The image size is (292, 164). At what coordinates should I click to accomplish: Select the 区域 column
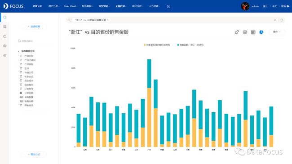coord(27,68)
